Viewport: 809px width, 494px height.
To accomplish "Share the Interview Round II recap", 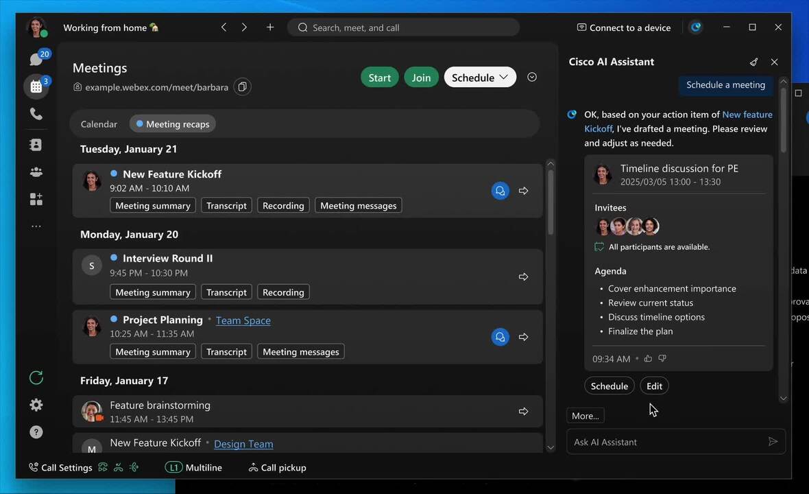I will click(523, 277).
